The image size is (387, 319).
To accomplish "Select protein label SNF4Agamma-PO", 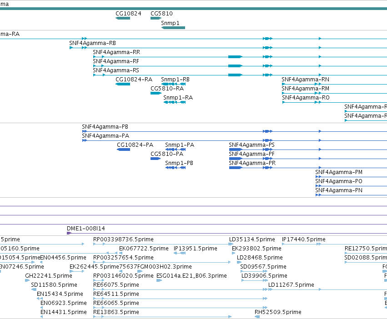I will click(x=339, y=182).
